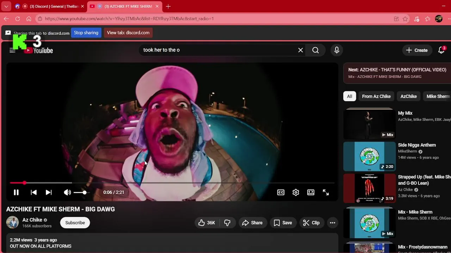Open Az Chike channel avatar

coord(12,222)
